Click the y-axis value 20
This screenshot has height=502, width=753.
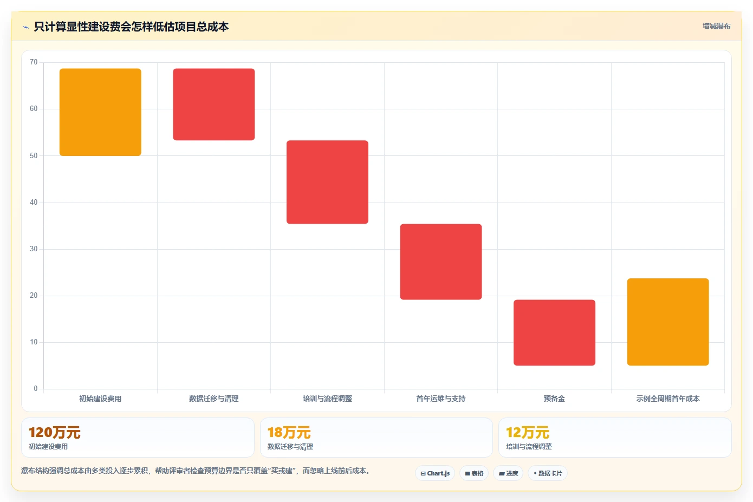(x=34, y=296)
